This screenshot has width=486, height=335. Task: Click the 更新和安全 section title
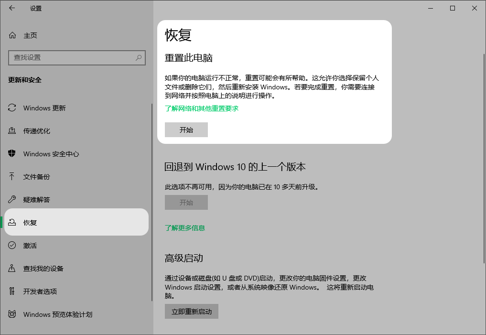pyautogui.click(x=25, y=80)
